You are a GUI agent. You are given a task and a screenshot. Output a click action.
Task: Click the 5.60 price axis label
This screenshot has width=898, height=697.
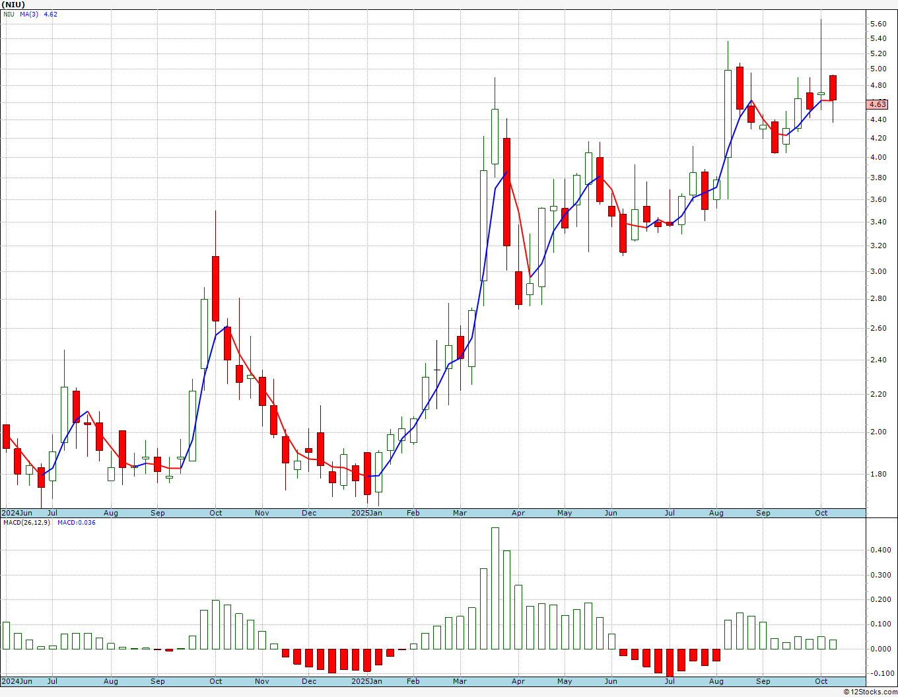tap(878, 24)
